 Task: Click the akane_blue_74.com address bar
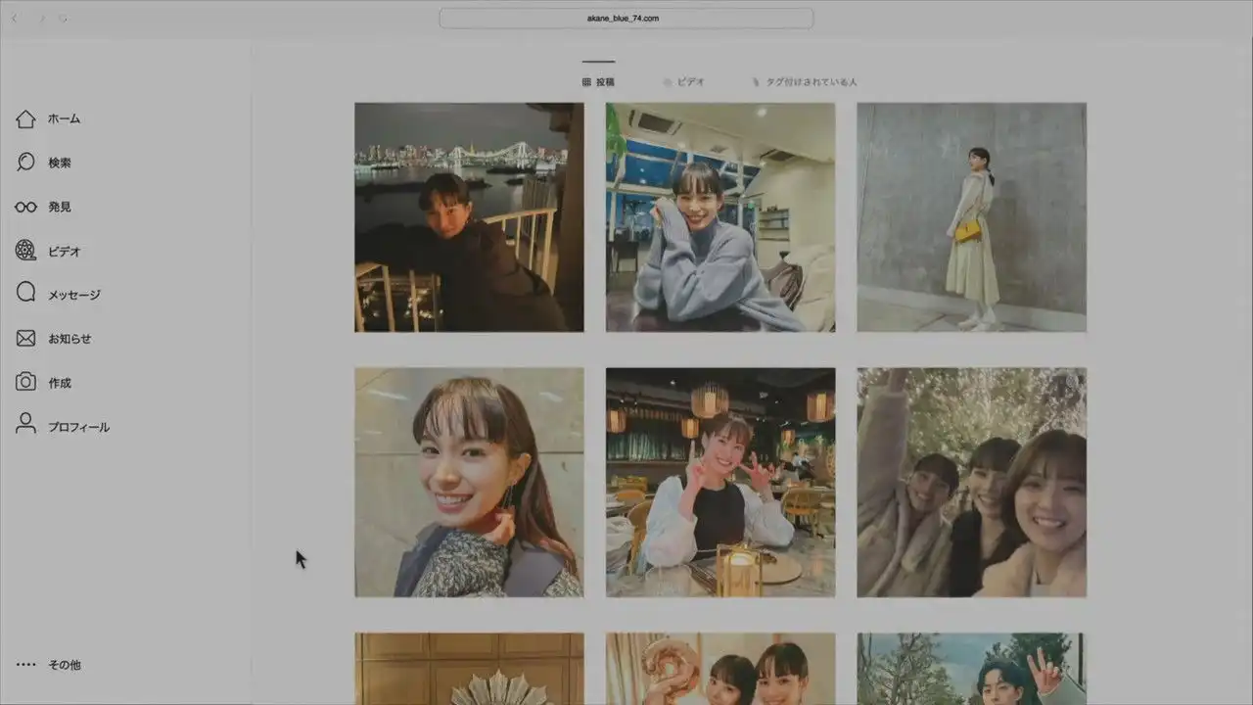click(626, 19)
